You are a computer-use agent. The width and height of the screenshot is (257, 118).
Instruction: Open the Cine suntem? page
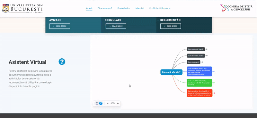pyautogui.click(x=105, y=8)
